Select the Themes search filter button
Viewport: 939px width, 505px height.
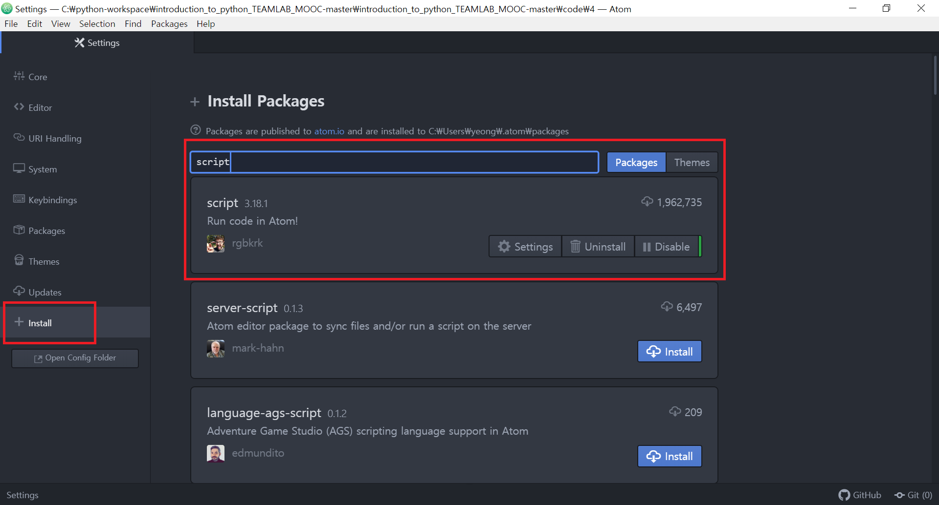pos(692,162)
